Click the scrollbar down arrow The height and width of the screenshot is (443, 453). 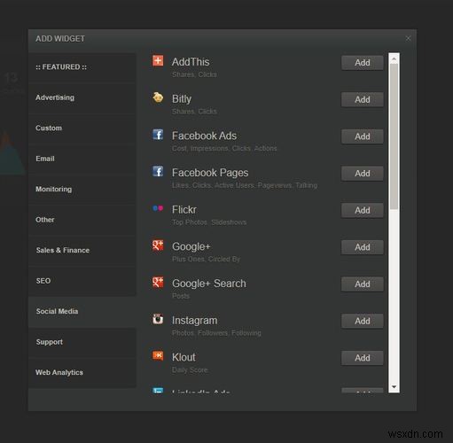(x=394, y=387)
